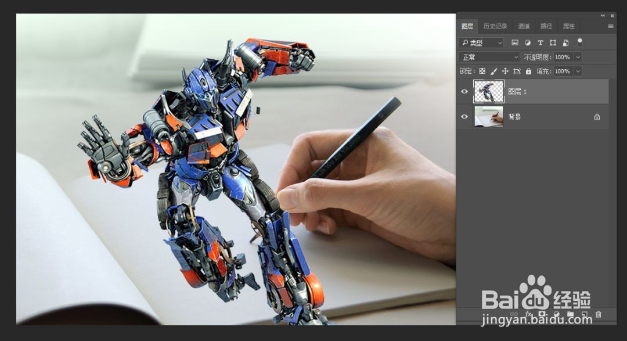Delete layer using trash icon
The width and height of the screenshot is (627, 341).
[599, 314]
